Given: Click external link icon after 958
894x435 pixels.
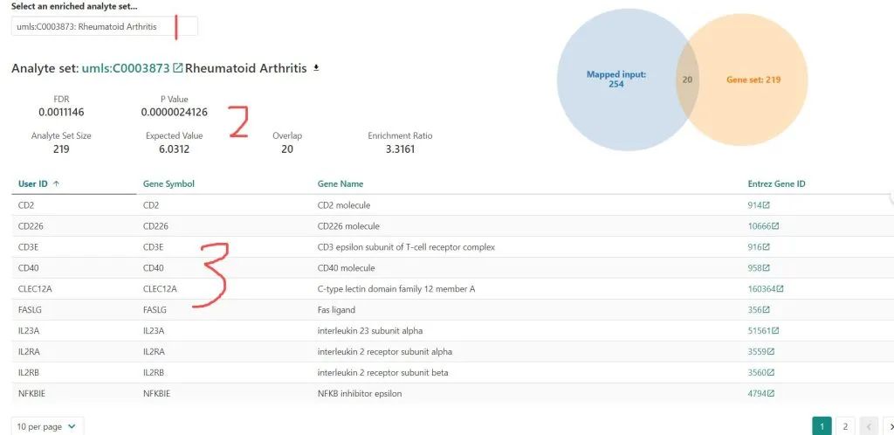Looking at the screenshot, I should click(x=766, y=268).
